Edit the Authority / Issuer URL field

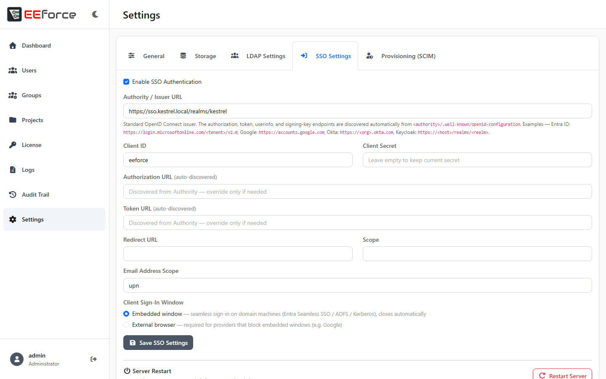point(358,111)
